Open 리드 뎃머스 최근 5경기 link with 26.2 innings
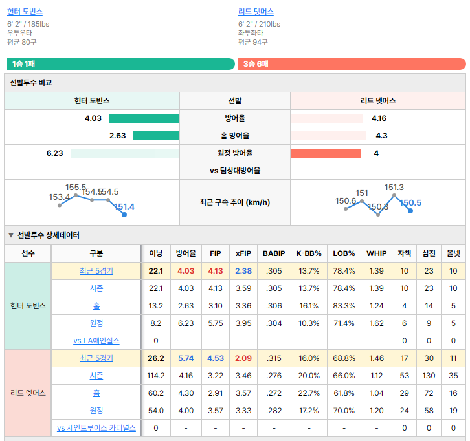The height and width of the screenshot is (441, 470). pos(96,358)
